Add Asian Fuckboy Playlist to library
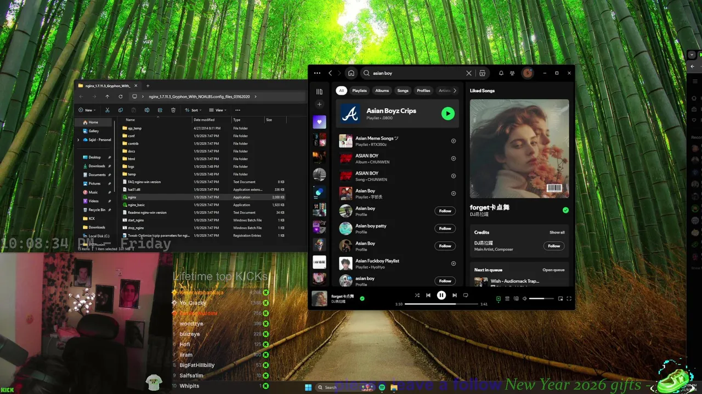The image size is (702, 394). tap(454, 263)
